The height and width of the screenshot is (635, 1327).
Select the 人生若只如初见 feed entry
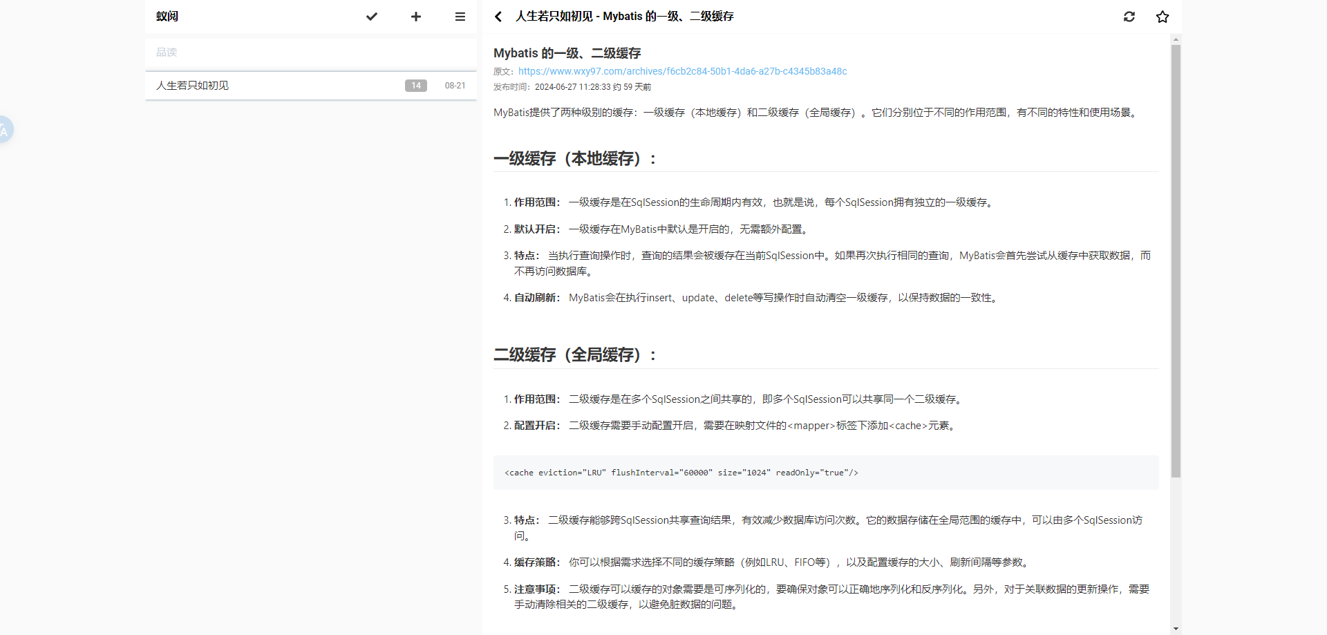coord(193,86)
